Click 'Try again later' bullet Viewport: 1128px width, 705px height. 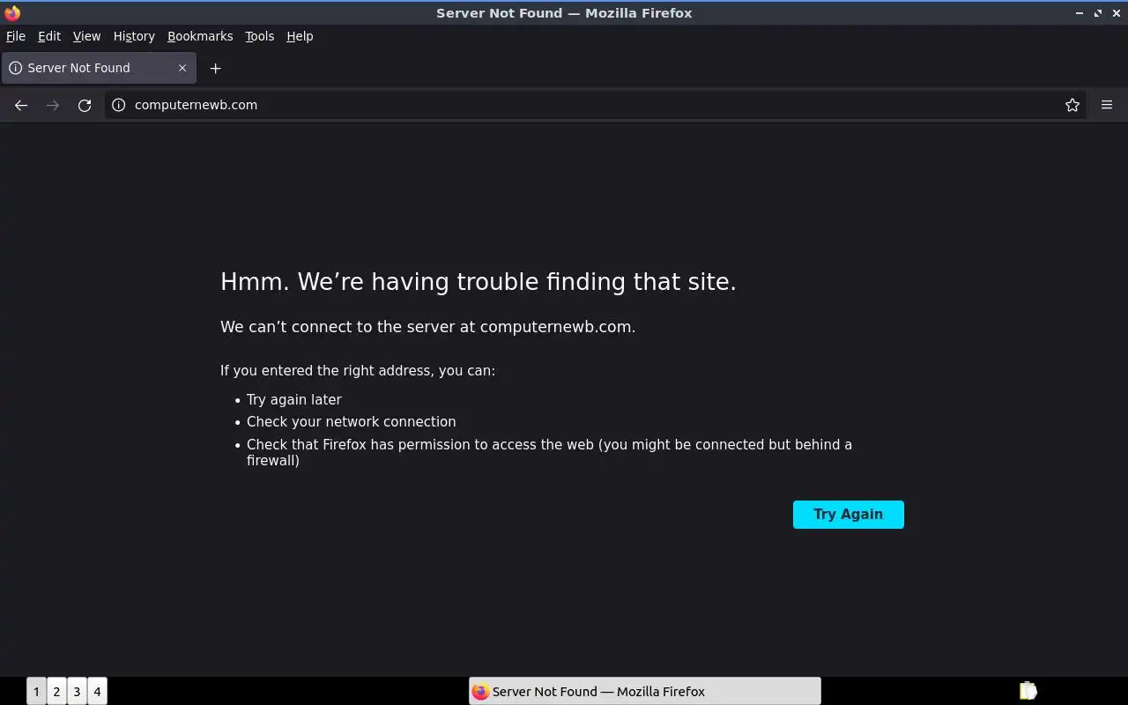[294, 400]
